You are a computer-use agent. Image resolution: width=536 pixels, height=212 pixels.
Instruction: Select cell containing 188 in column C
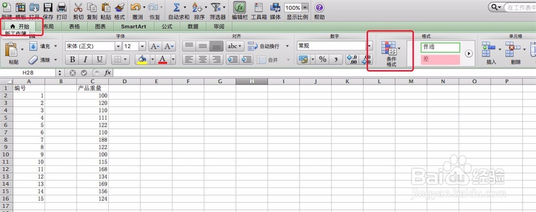tap(92, 140)
